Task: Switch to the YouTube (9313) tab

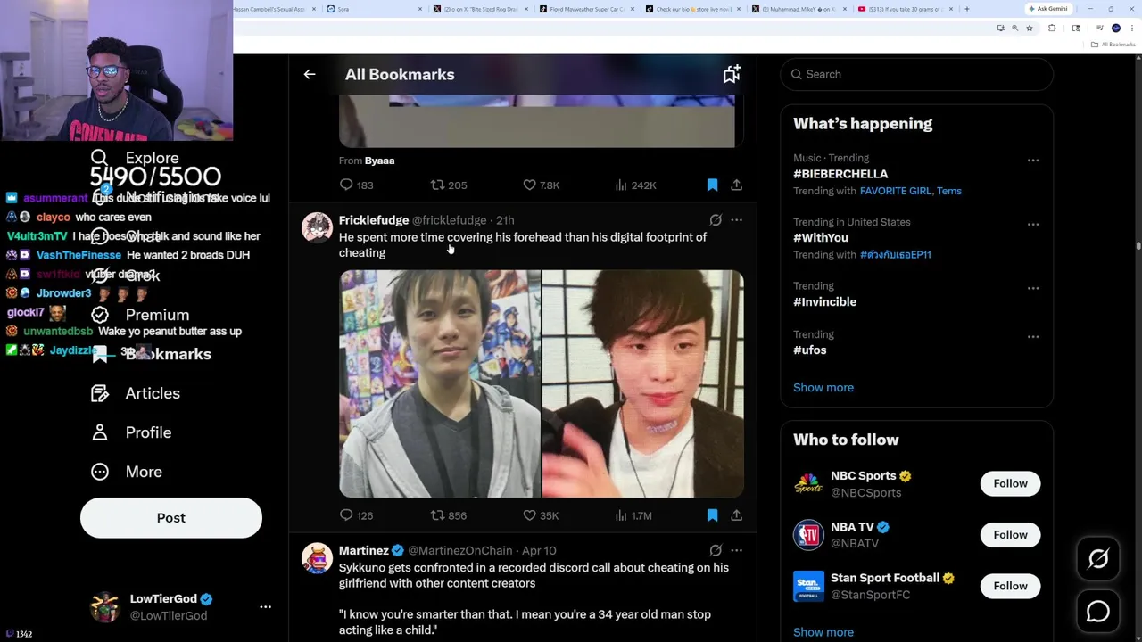Action: [906, 9]
